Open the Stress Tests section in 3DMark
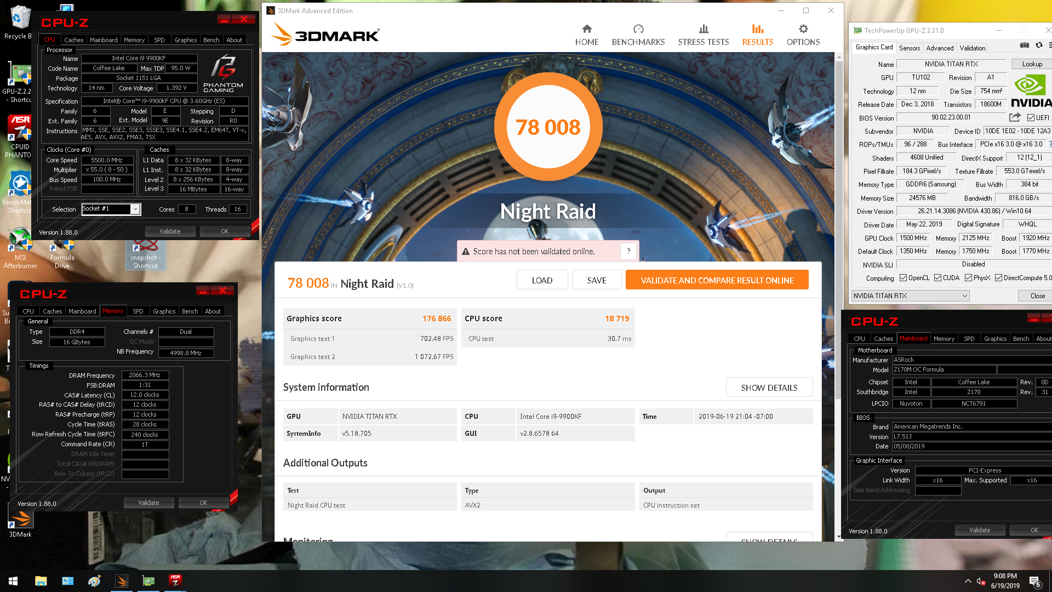 click(704, 35)
